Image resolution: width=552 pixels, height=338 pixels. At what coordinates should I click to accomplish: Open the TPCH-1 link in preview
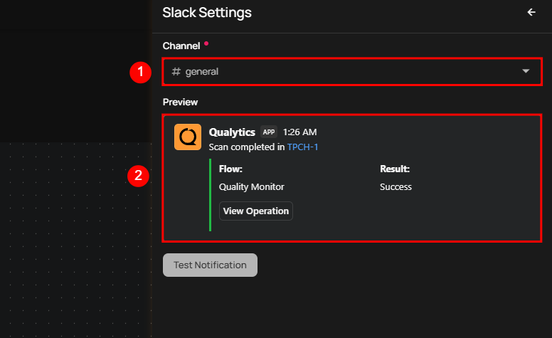click(302, 147)
